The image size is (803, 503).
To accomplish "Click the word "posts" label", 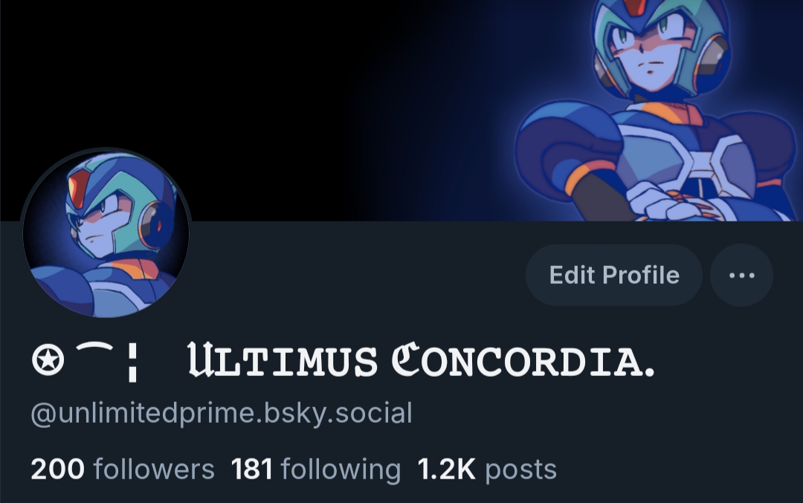I will 520,470.
